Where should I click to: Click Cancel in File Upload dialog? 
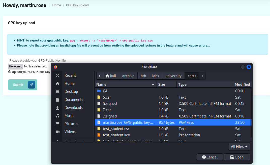(x=210, y=157)
